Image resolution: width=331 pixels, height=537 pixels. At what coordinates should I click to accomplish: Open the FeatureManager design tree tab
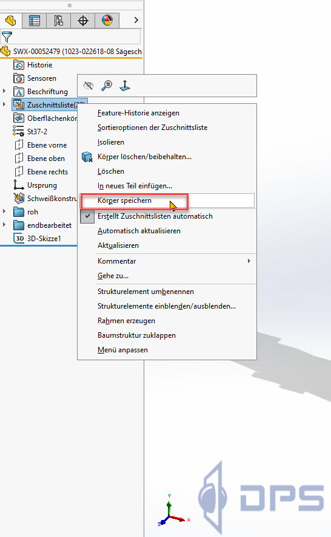tap(10, 21)
